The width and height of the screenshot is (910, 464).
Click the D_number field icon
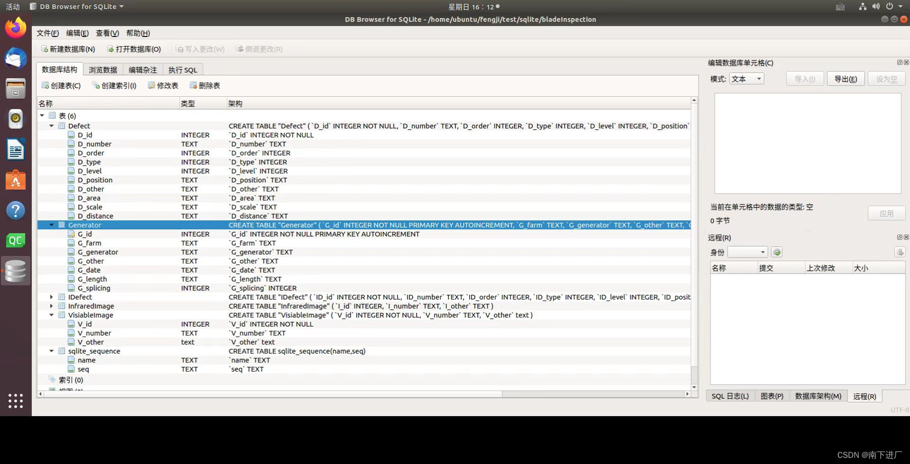[71, 144]
